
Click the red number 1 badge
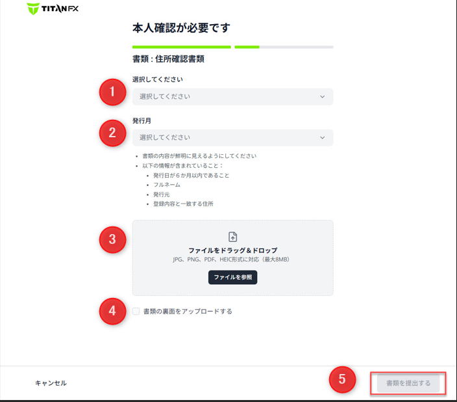pos(112,92)
